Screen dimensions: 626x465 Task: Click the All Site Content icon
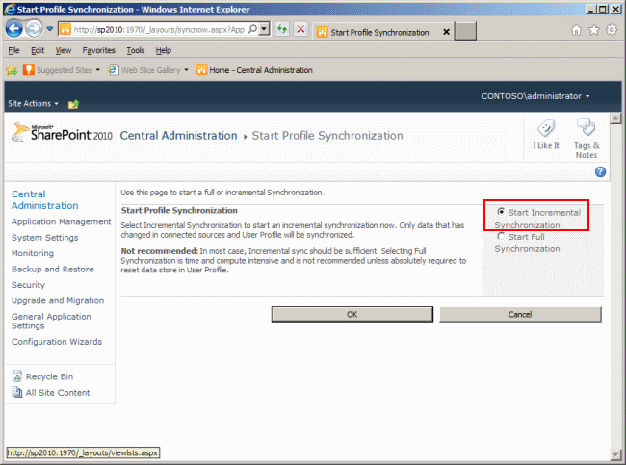pos(17,393)
